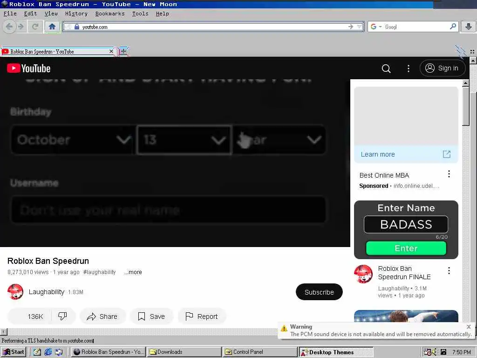The width and height of the screenshot is (477, 358).
Task: Click the #laughability hashtag
Action: [99, 272]
